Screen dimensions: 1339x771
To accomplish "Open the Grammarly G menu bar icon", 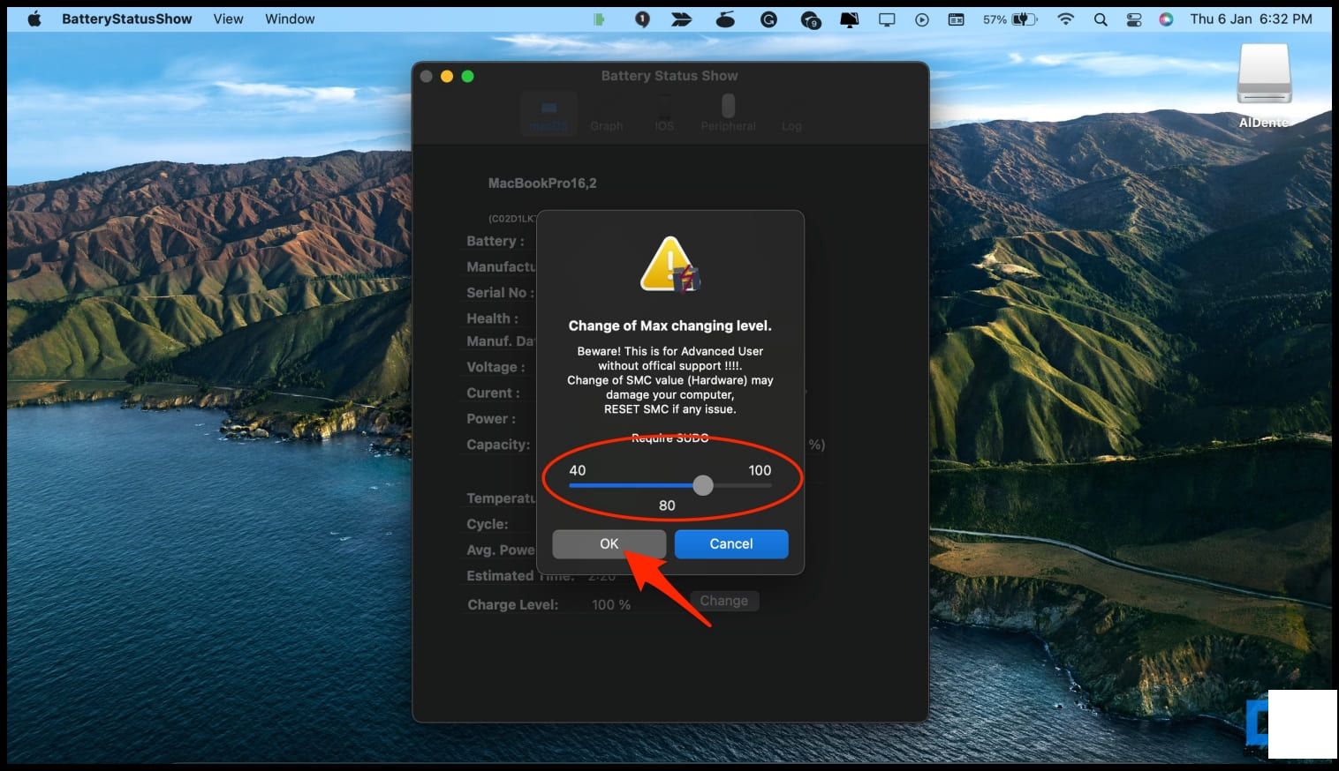I will click(768, 19).
